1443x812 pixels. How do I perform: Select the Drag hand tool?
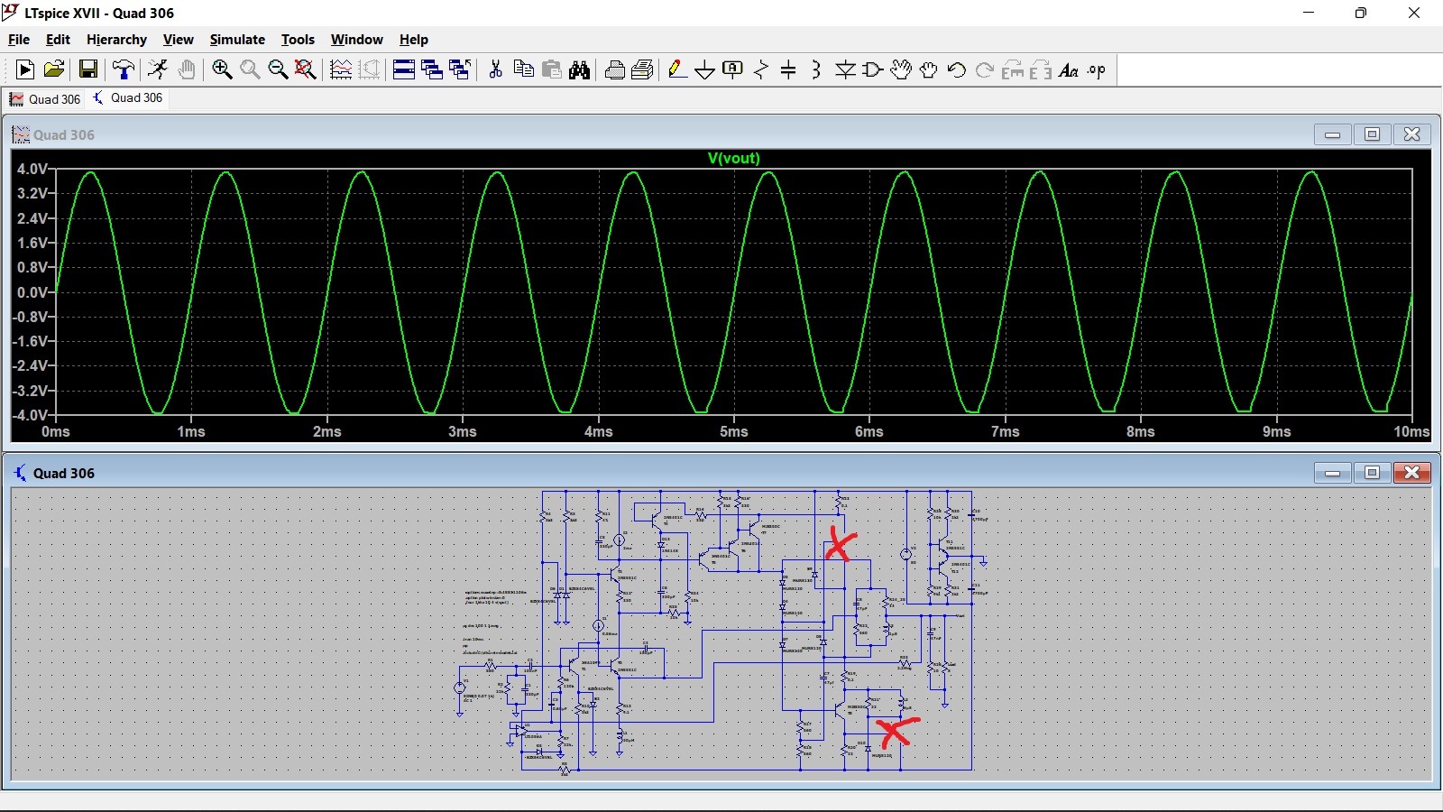tap(929, 69)
